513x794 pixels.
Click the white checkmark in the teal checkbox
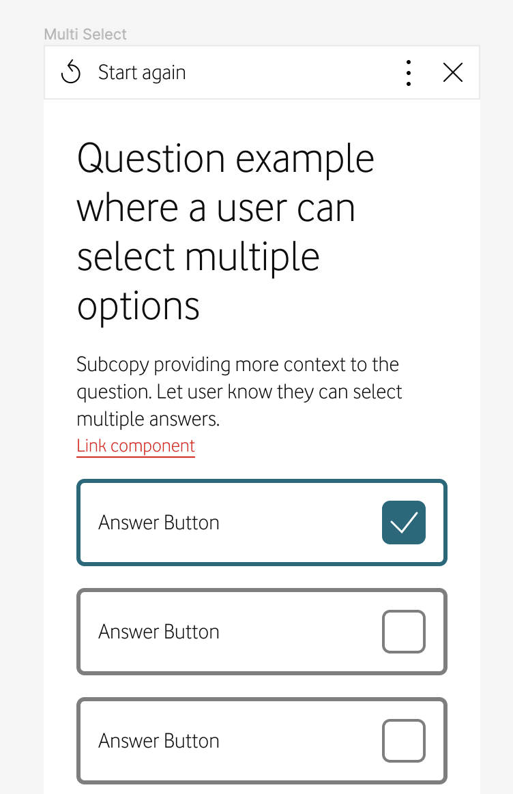[404, 523]
